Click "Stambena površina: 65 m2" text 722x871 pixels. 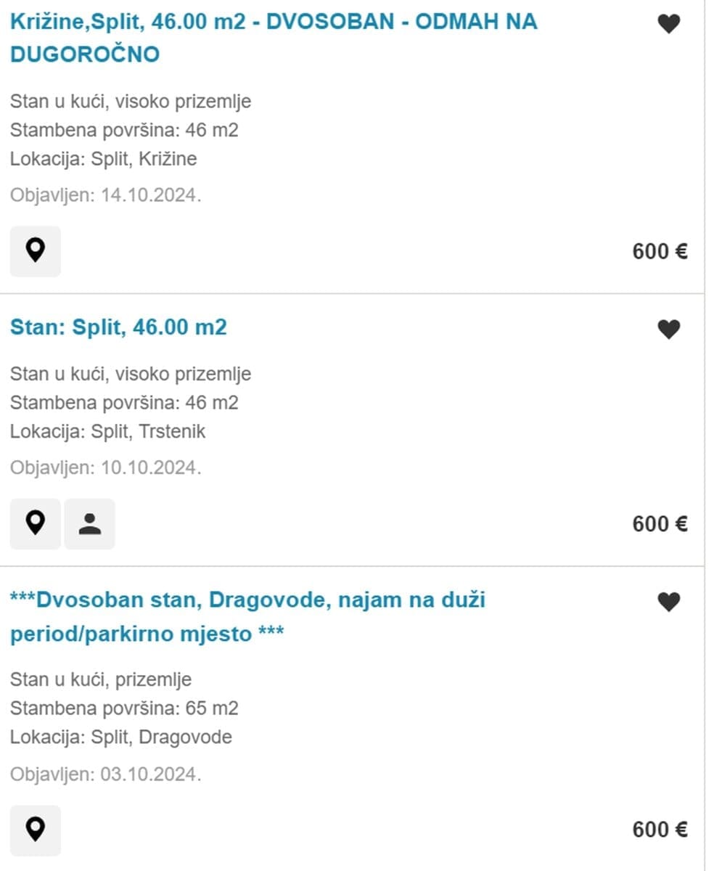(124, 708)
